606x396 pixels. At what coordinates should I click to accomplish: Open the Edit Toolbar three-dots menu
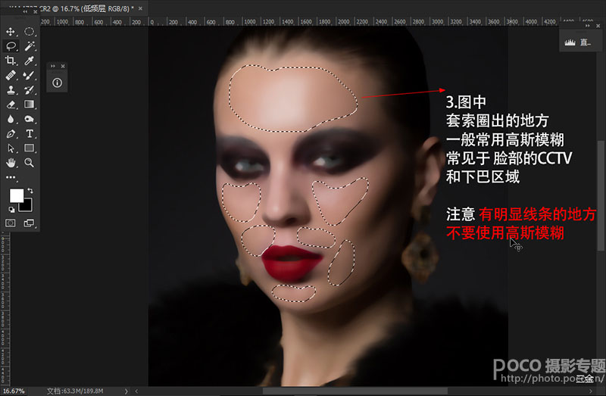pos(11,177)
